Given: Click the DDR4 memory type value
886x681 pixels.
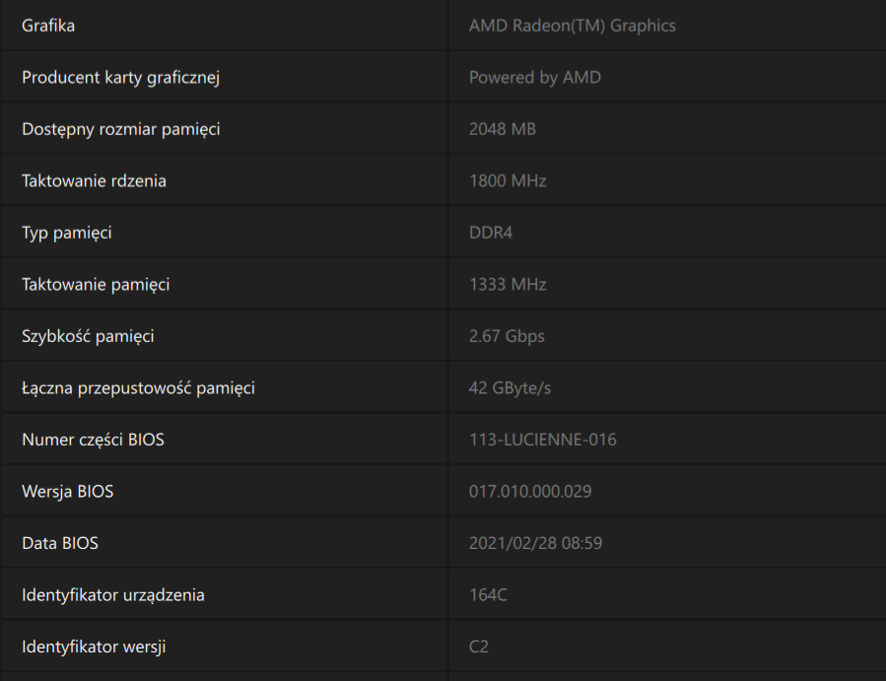Looking at the screenshot, I should 491,233.
